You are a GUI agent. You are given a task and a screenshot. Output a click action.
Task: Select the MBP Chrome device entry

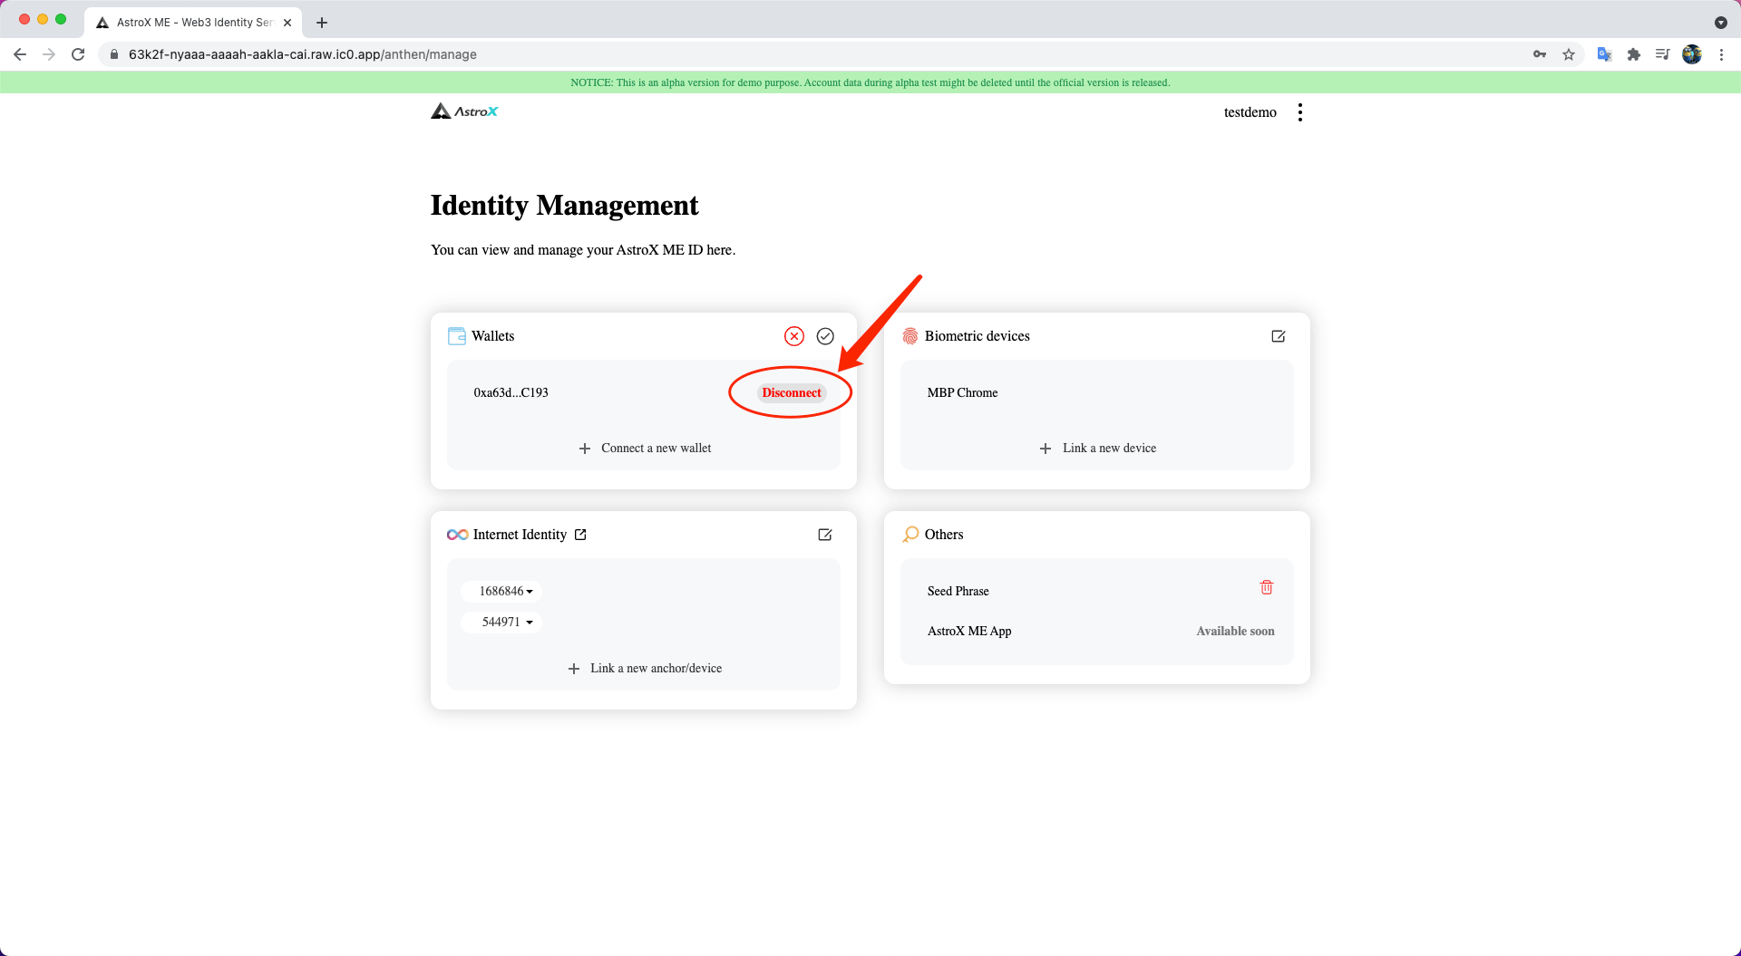pyautogui.click(x=962, y=392)
